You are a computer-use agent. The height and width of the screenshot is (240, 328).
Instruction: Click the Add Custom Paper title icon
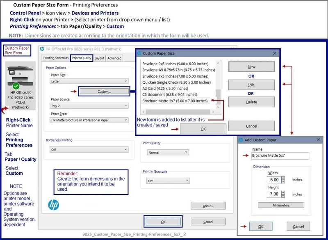pos(241,140)
